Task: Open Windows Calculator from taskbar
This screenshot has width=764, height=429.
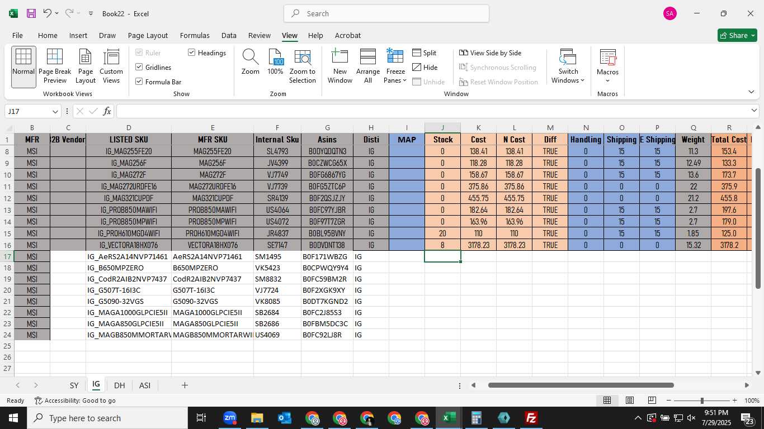Action: pyautogui.click(x=477, y=418)
